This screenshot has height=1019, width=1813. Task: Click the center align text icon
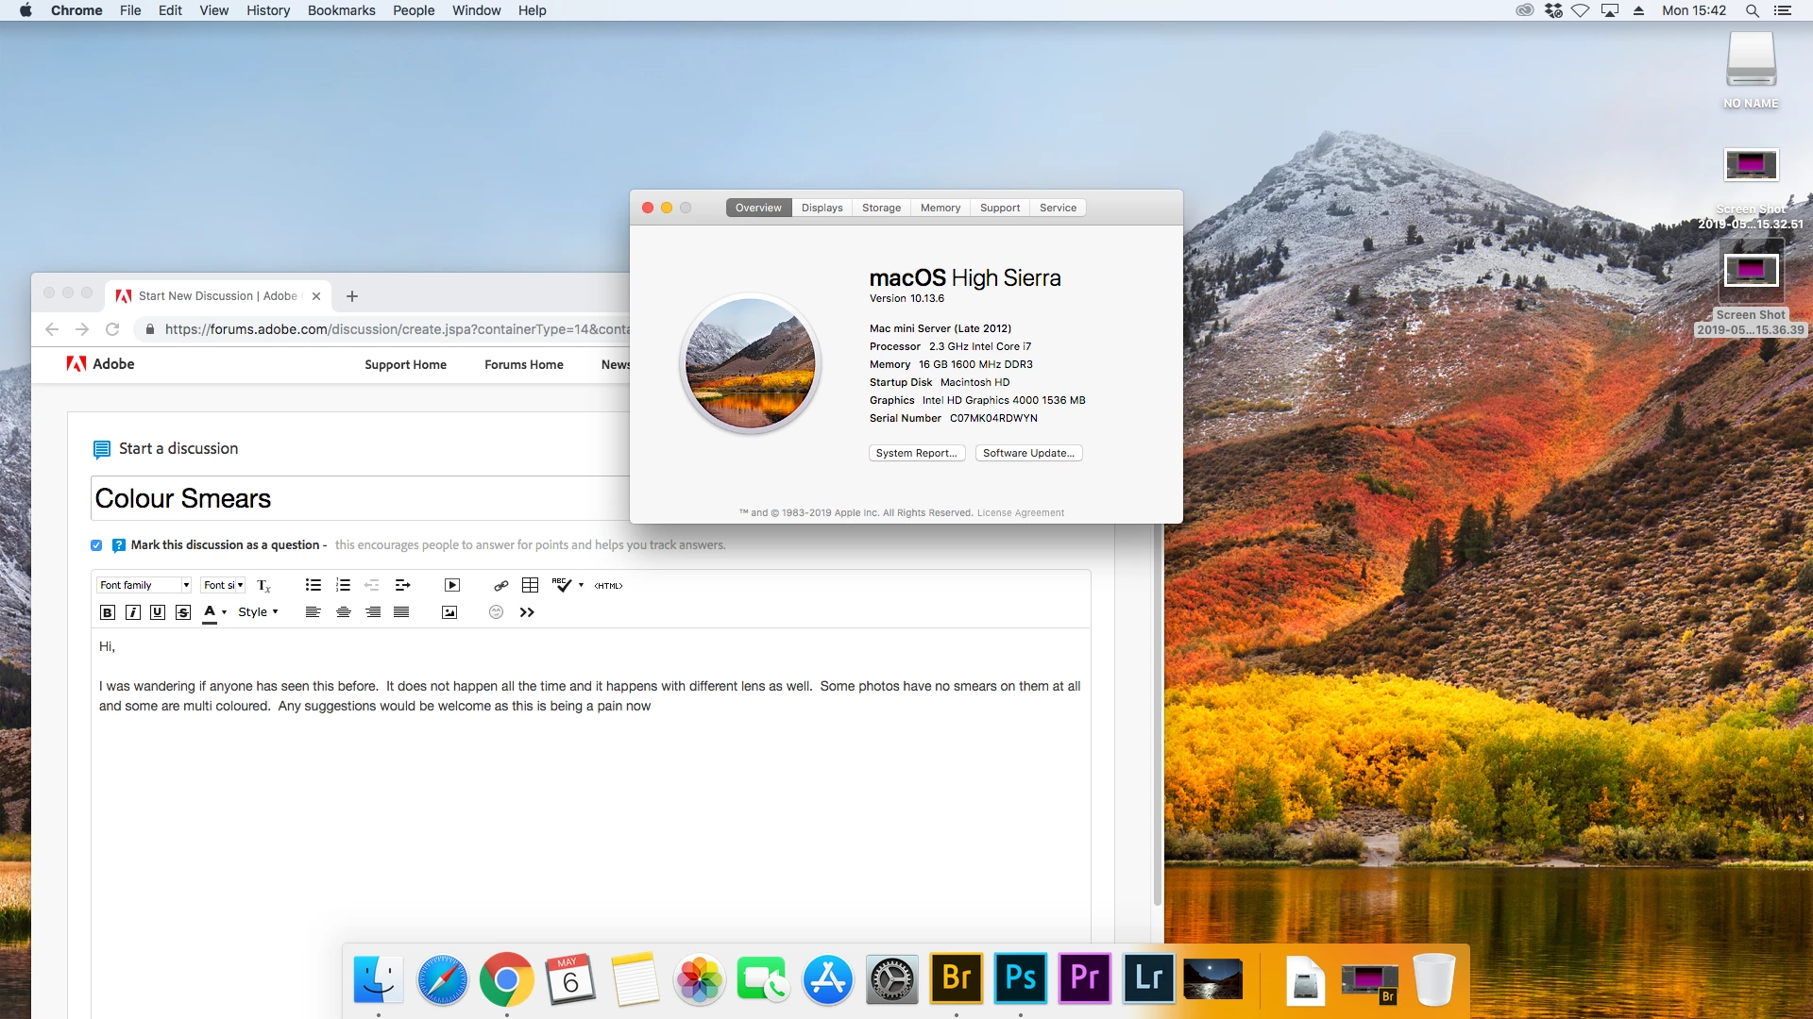(344, 612)
